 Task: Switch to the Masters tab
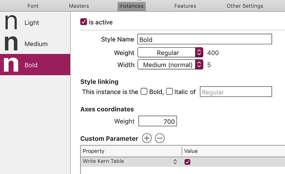coord(79,6)
